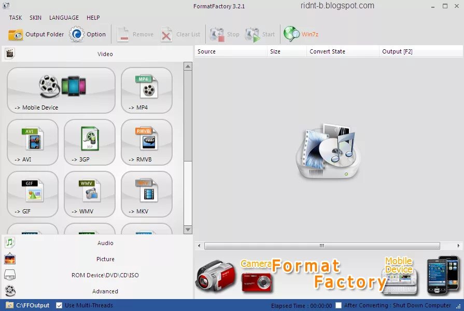This screenshot has height=311, width=464.
Task: Open the Win7z globe icon
Action: (x=291, y=34)
